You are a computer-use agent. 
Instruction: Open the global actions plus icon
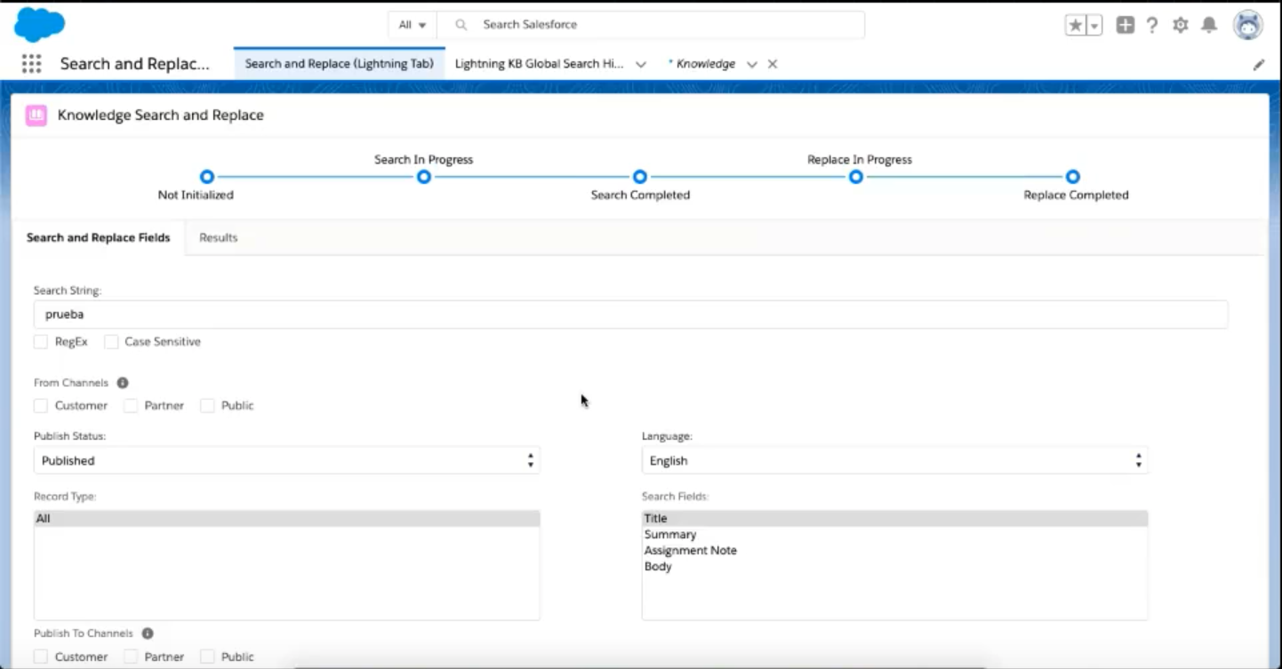coord(1126,26)
